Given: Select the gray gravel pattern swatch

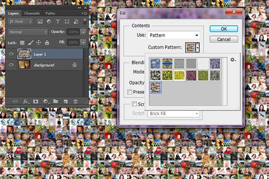Looking at the screenshot, I should point(215,75).
